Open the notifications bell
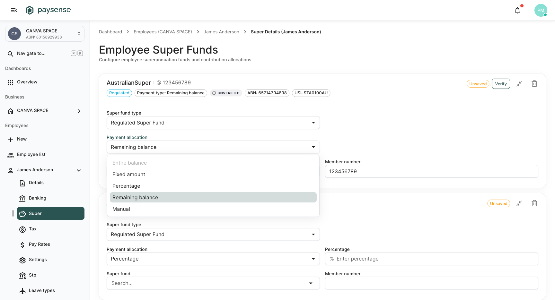The height and width of the screenshot is (300, 555). (517, 10)
